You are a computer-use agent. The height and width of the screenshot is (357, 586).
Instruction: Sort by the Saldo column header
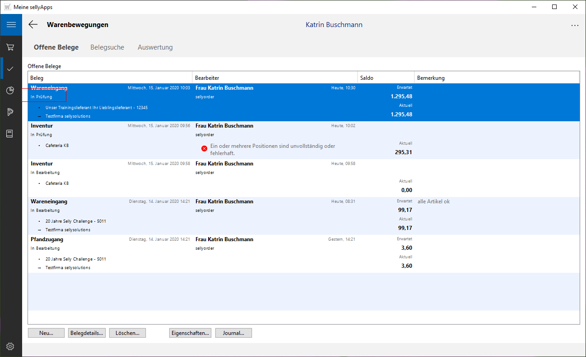click(385, 78)
